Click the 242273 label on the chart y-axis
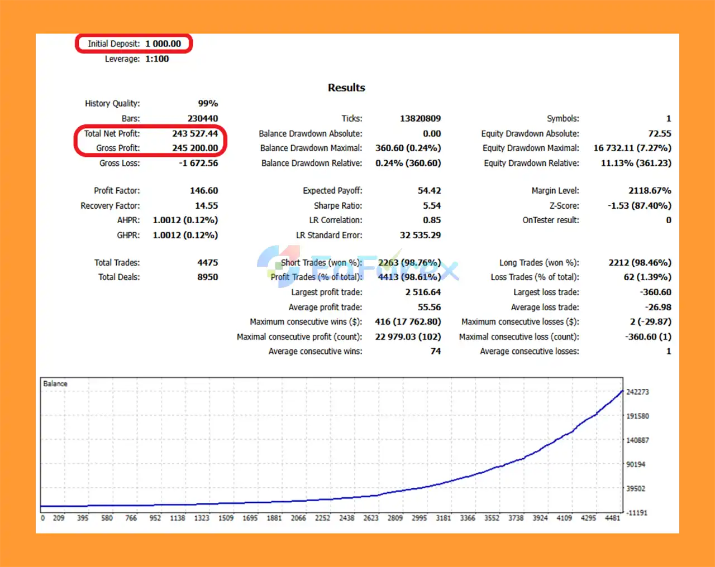The image size is (715, 567). (x=637, y=392)
